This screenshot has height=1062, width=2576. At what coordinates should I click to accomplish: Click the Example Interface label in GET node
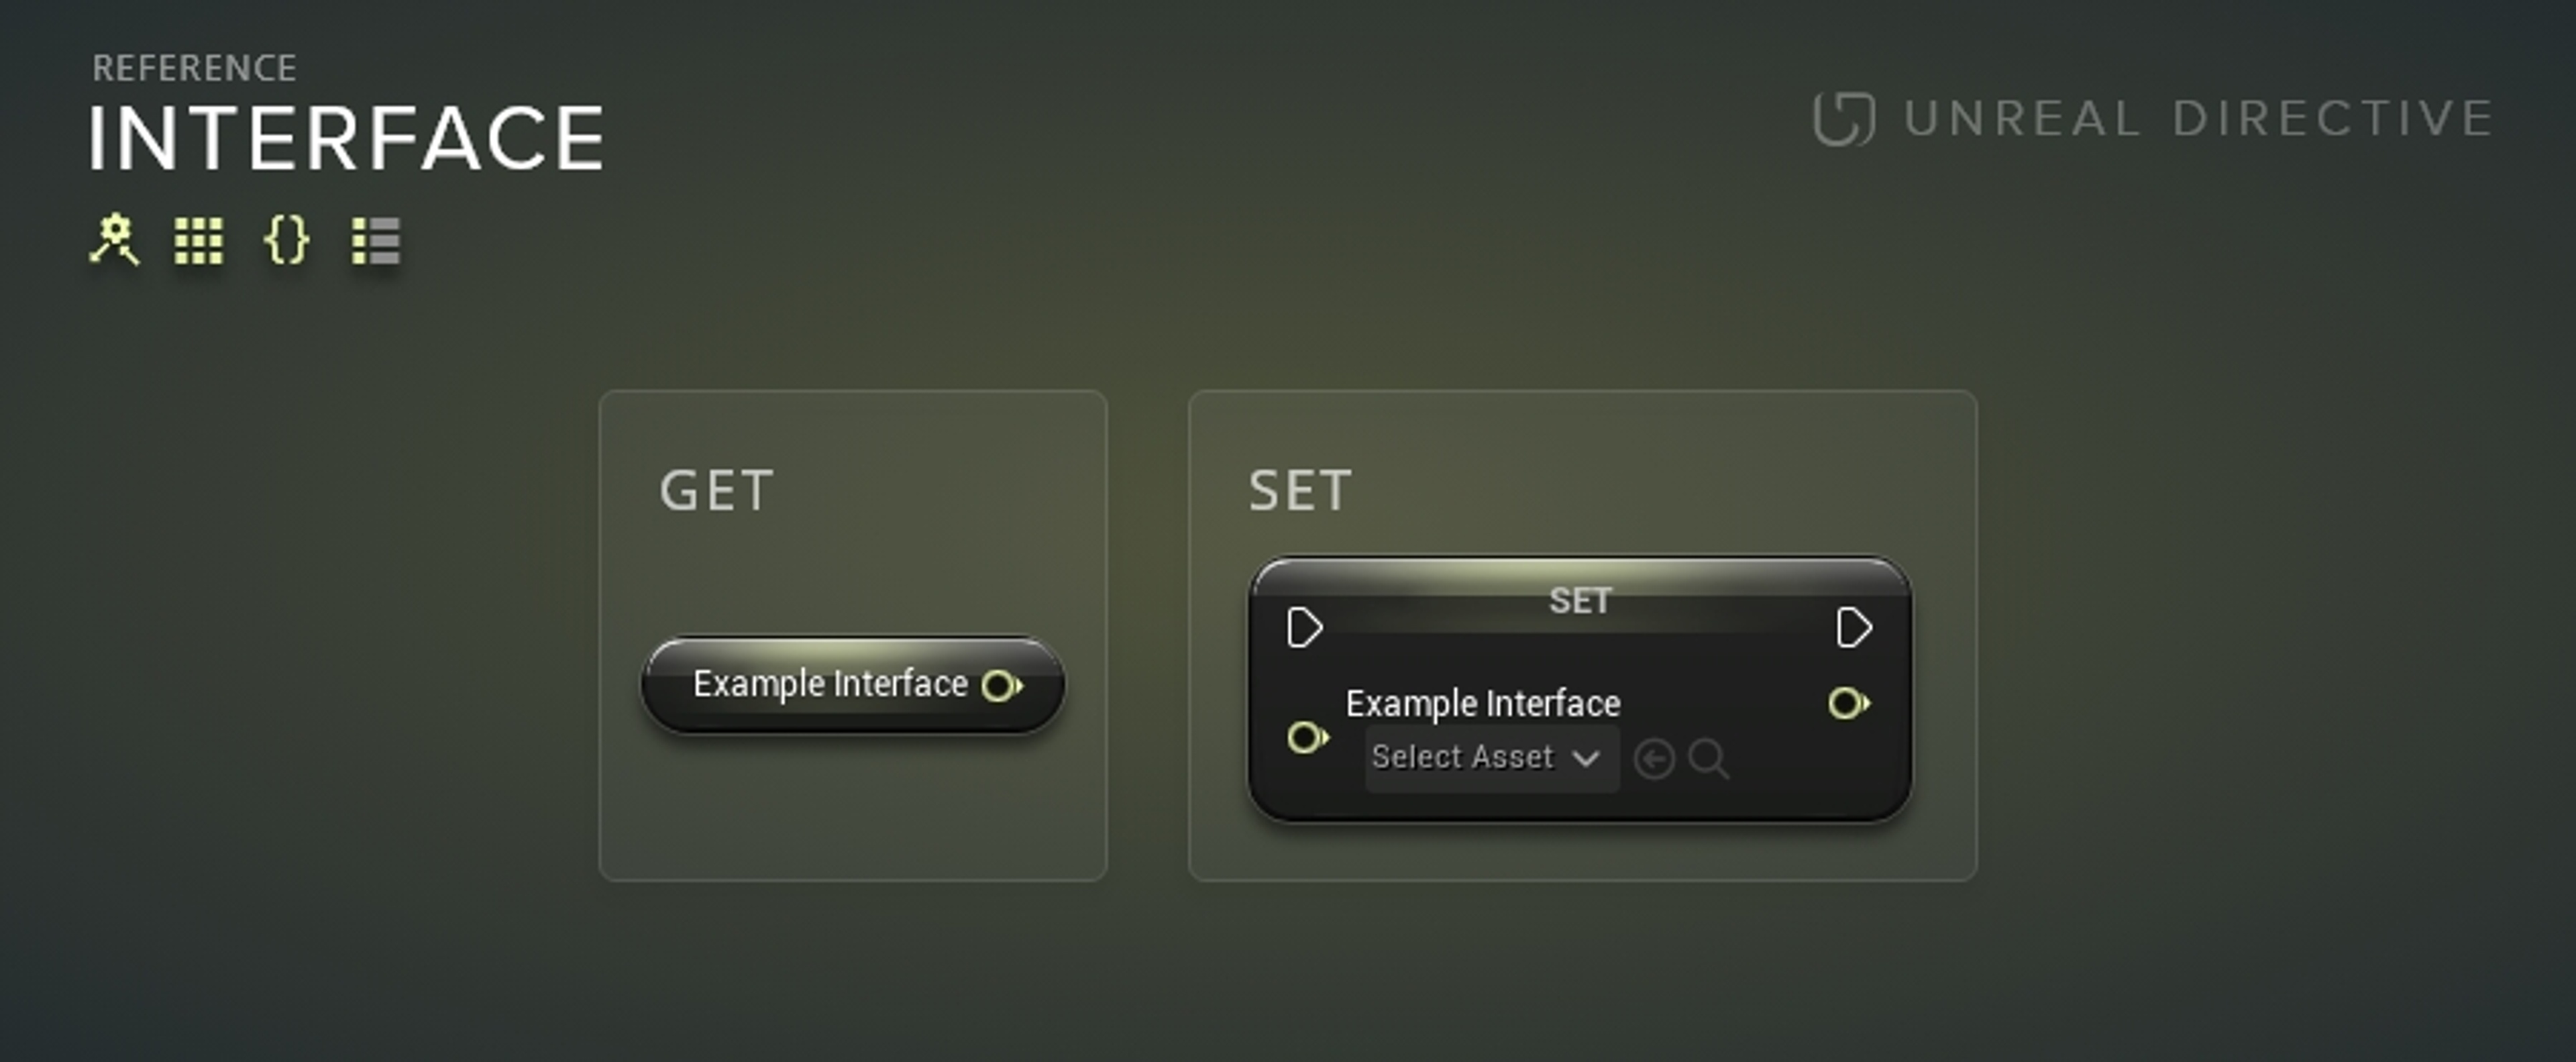(830, 685)
